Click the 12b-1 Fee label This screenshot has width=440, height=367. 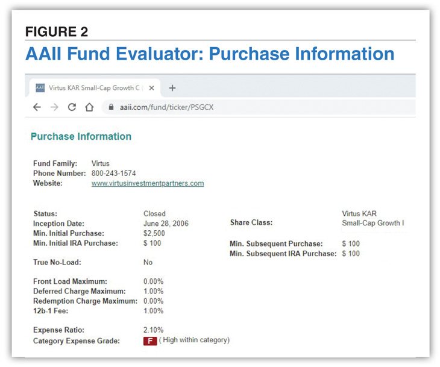tap(51, 311)
